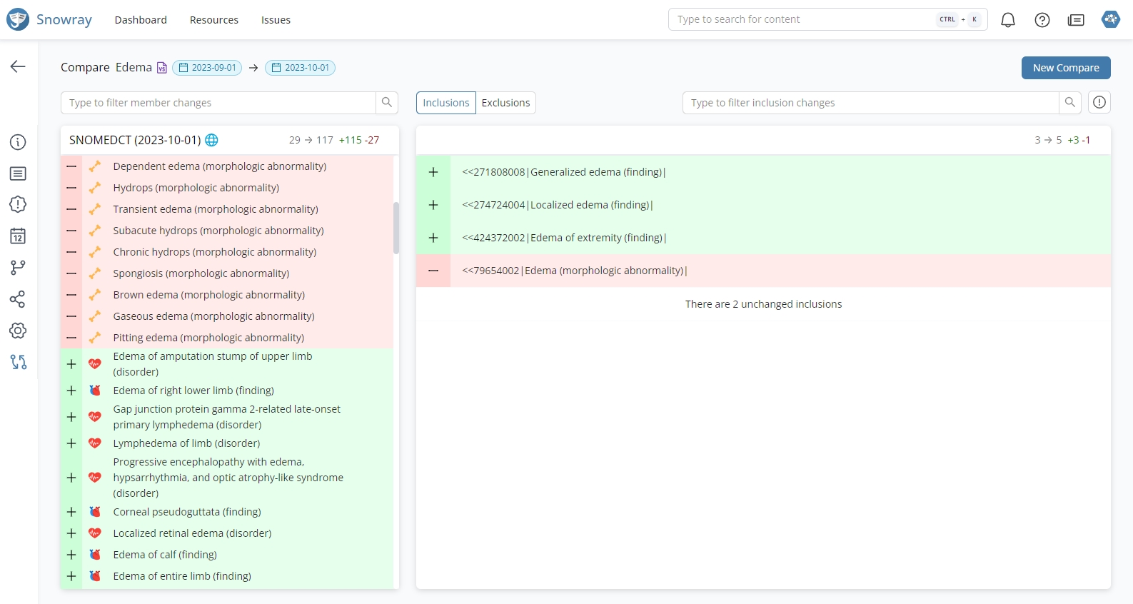Click the back arrow icon
Viewport: 1133px width, 604px height.
click(x=18, y=66)
